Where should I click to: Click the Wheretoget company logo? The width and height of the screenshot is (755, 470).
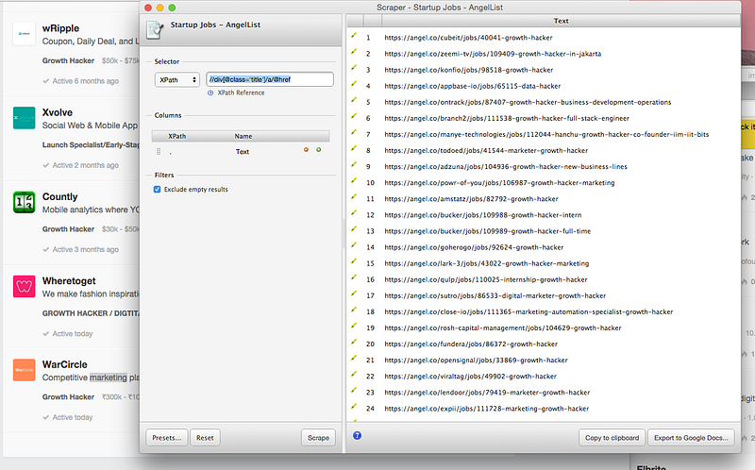click(24, 287)
